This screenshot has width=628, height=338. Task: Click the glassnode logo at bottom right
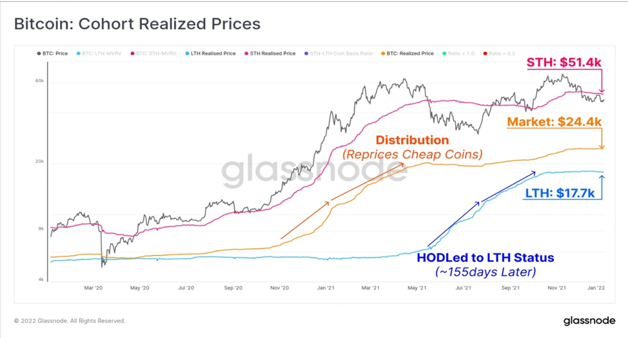tap(589, 321)
